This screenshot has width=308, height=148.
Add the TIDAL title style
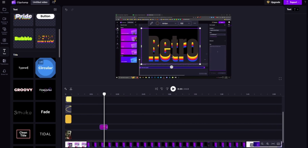click(x=45, y=134)
